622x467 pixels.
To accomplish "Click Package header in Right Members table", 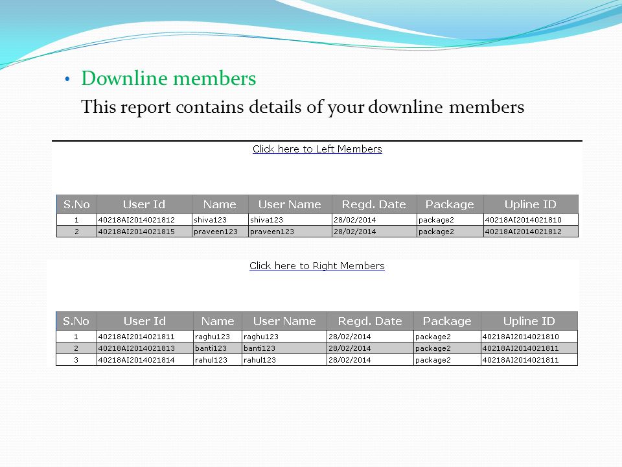I will (447, 321).
